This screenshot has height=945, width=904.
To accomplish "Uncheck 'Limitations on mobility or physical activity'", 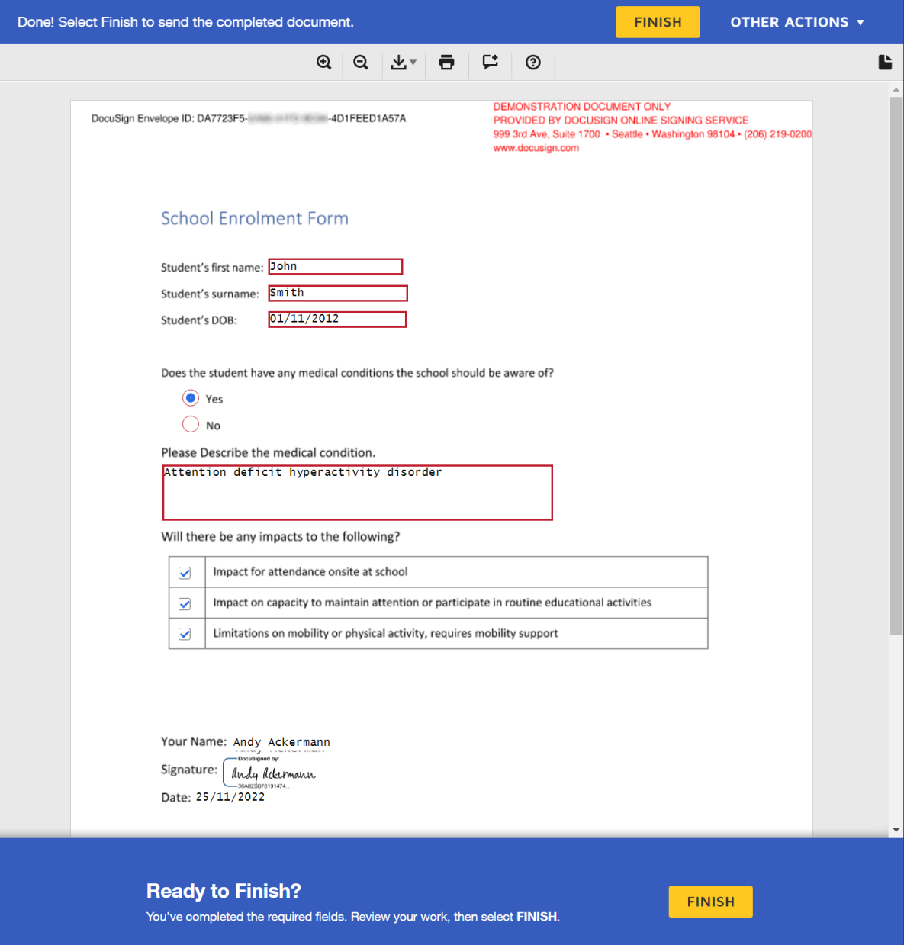I will (x=185, y=633).
